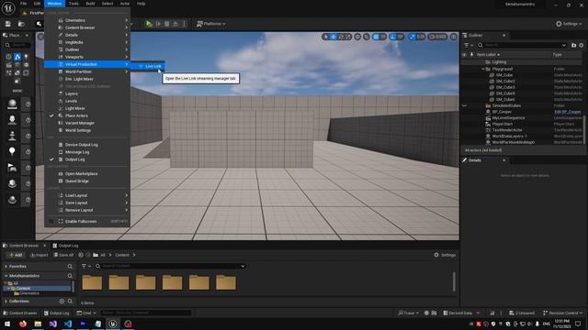Toggle the Outliner visibility column header eye
The height and width of the screenshot is (330, 588).
(464, 55)
